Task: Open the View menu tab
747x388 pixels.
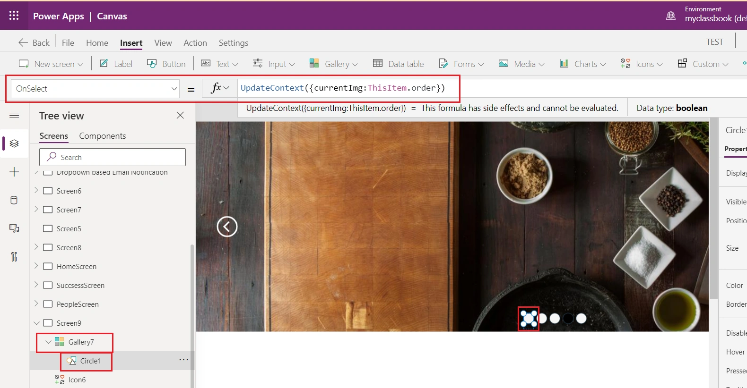Action: [x=163, y=43]
